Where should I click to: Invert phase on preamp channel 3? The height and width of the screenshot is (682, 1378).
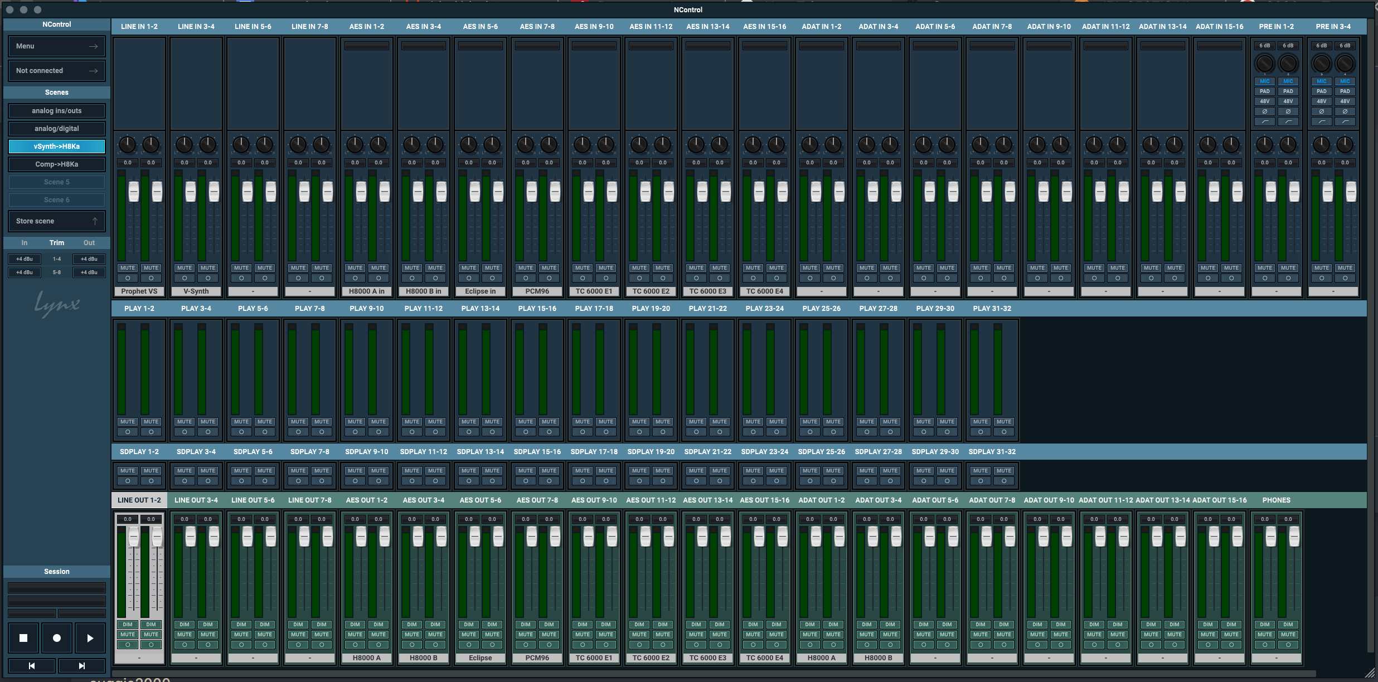[1322, 111]
